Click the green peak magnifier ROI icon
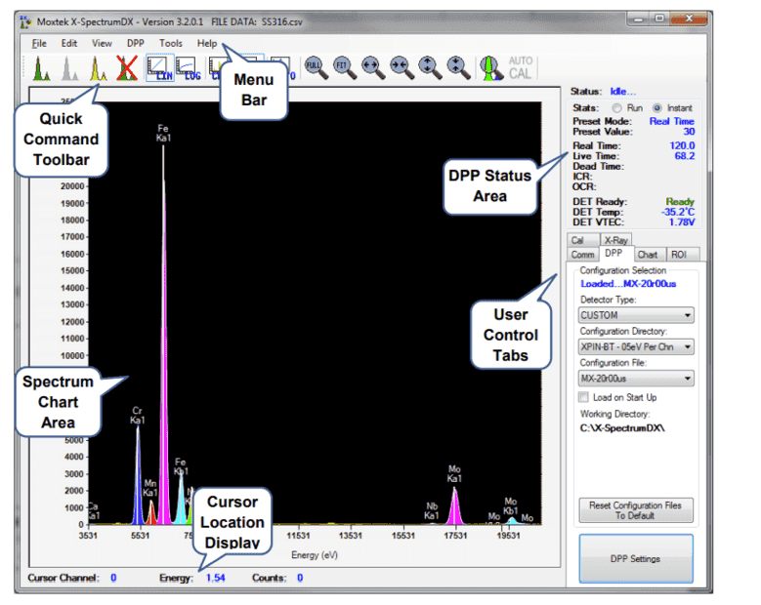Screen dimensions: 761x605 [x=491, y=68]
